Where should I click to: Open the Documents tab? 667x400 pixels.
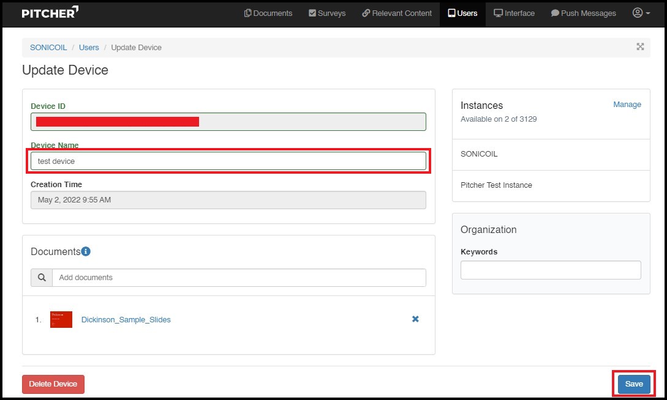click(x=268, y=13)
